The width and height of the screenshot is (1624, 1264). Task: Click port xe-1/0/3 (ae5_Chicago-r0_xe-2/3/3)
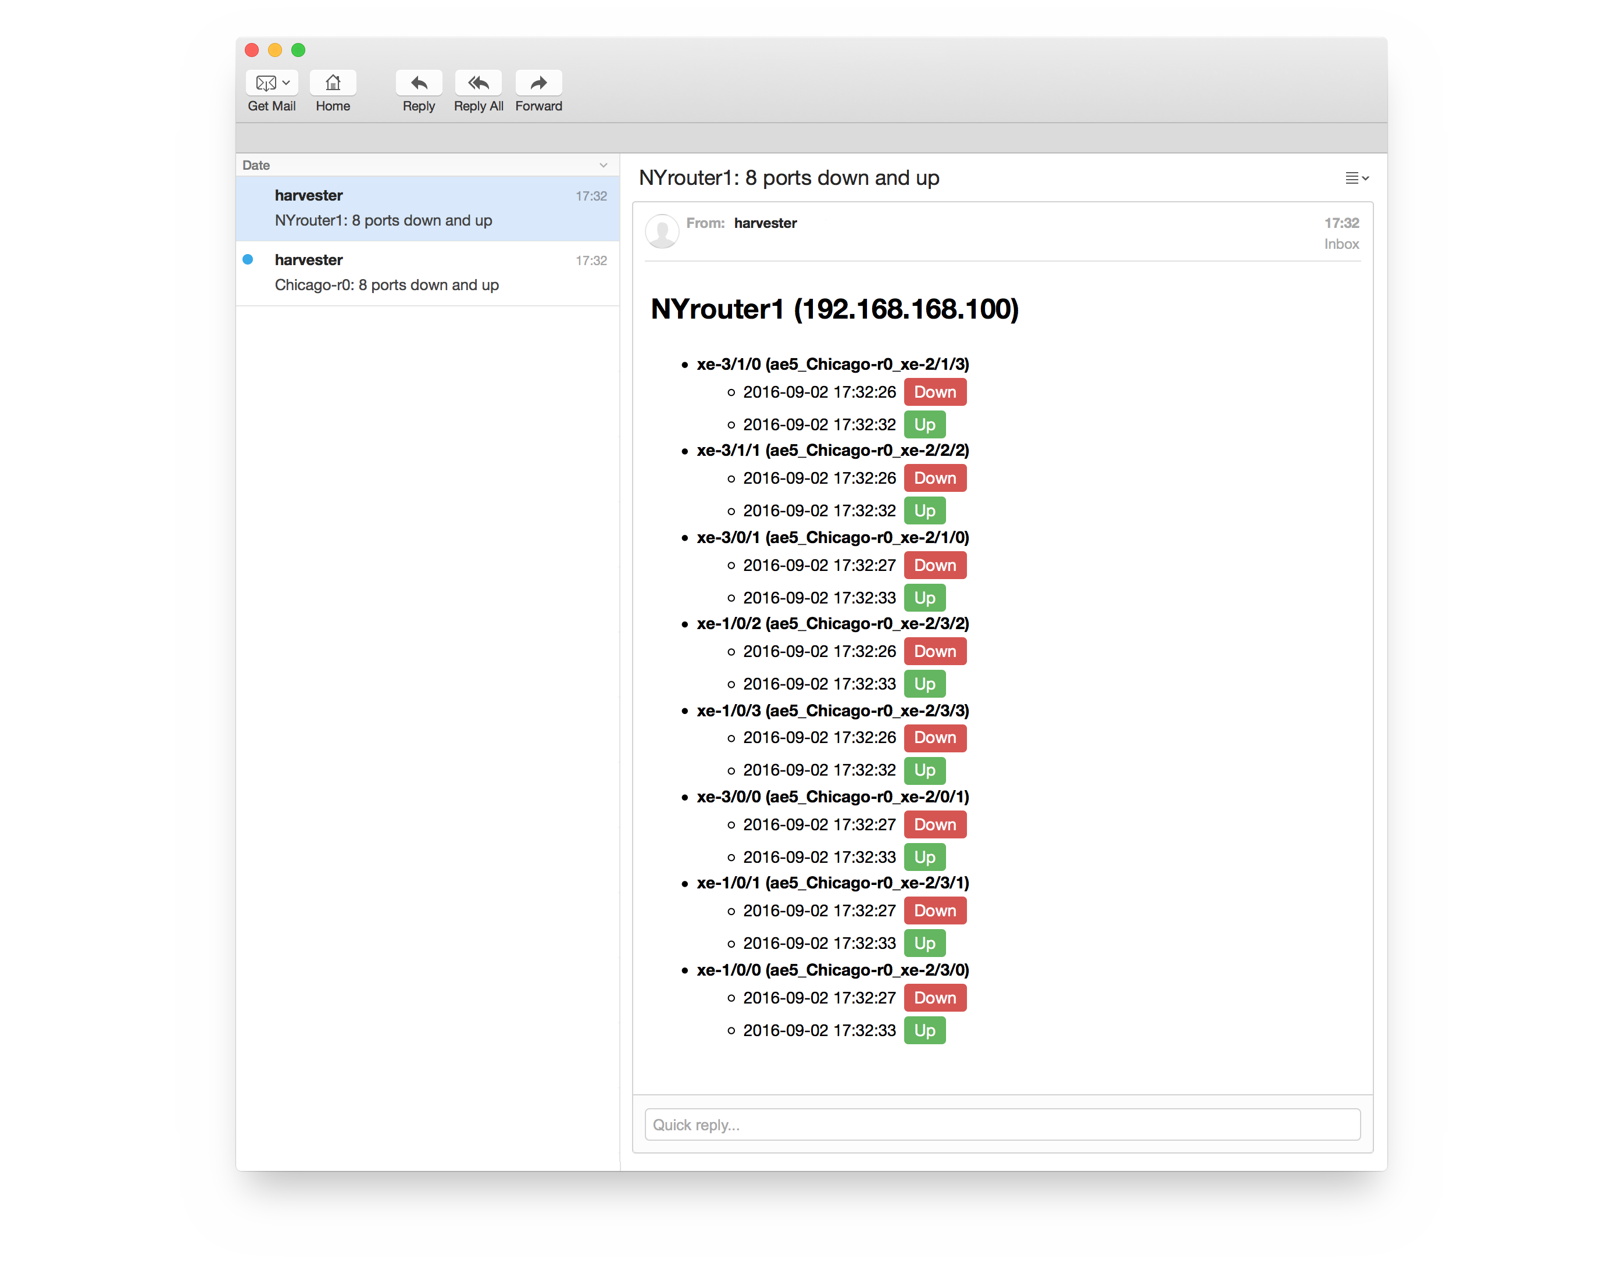(x=833, y=711)
